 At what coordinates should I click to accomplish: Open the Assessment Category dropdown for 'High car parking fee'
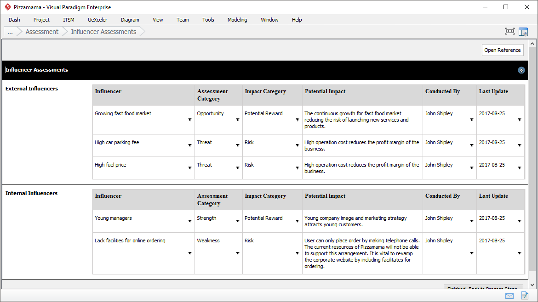(x=237, y=145)
